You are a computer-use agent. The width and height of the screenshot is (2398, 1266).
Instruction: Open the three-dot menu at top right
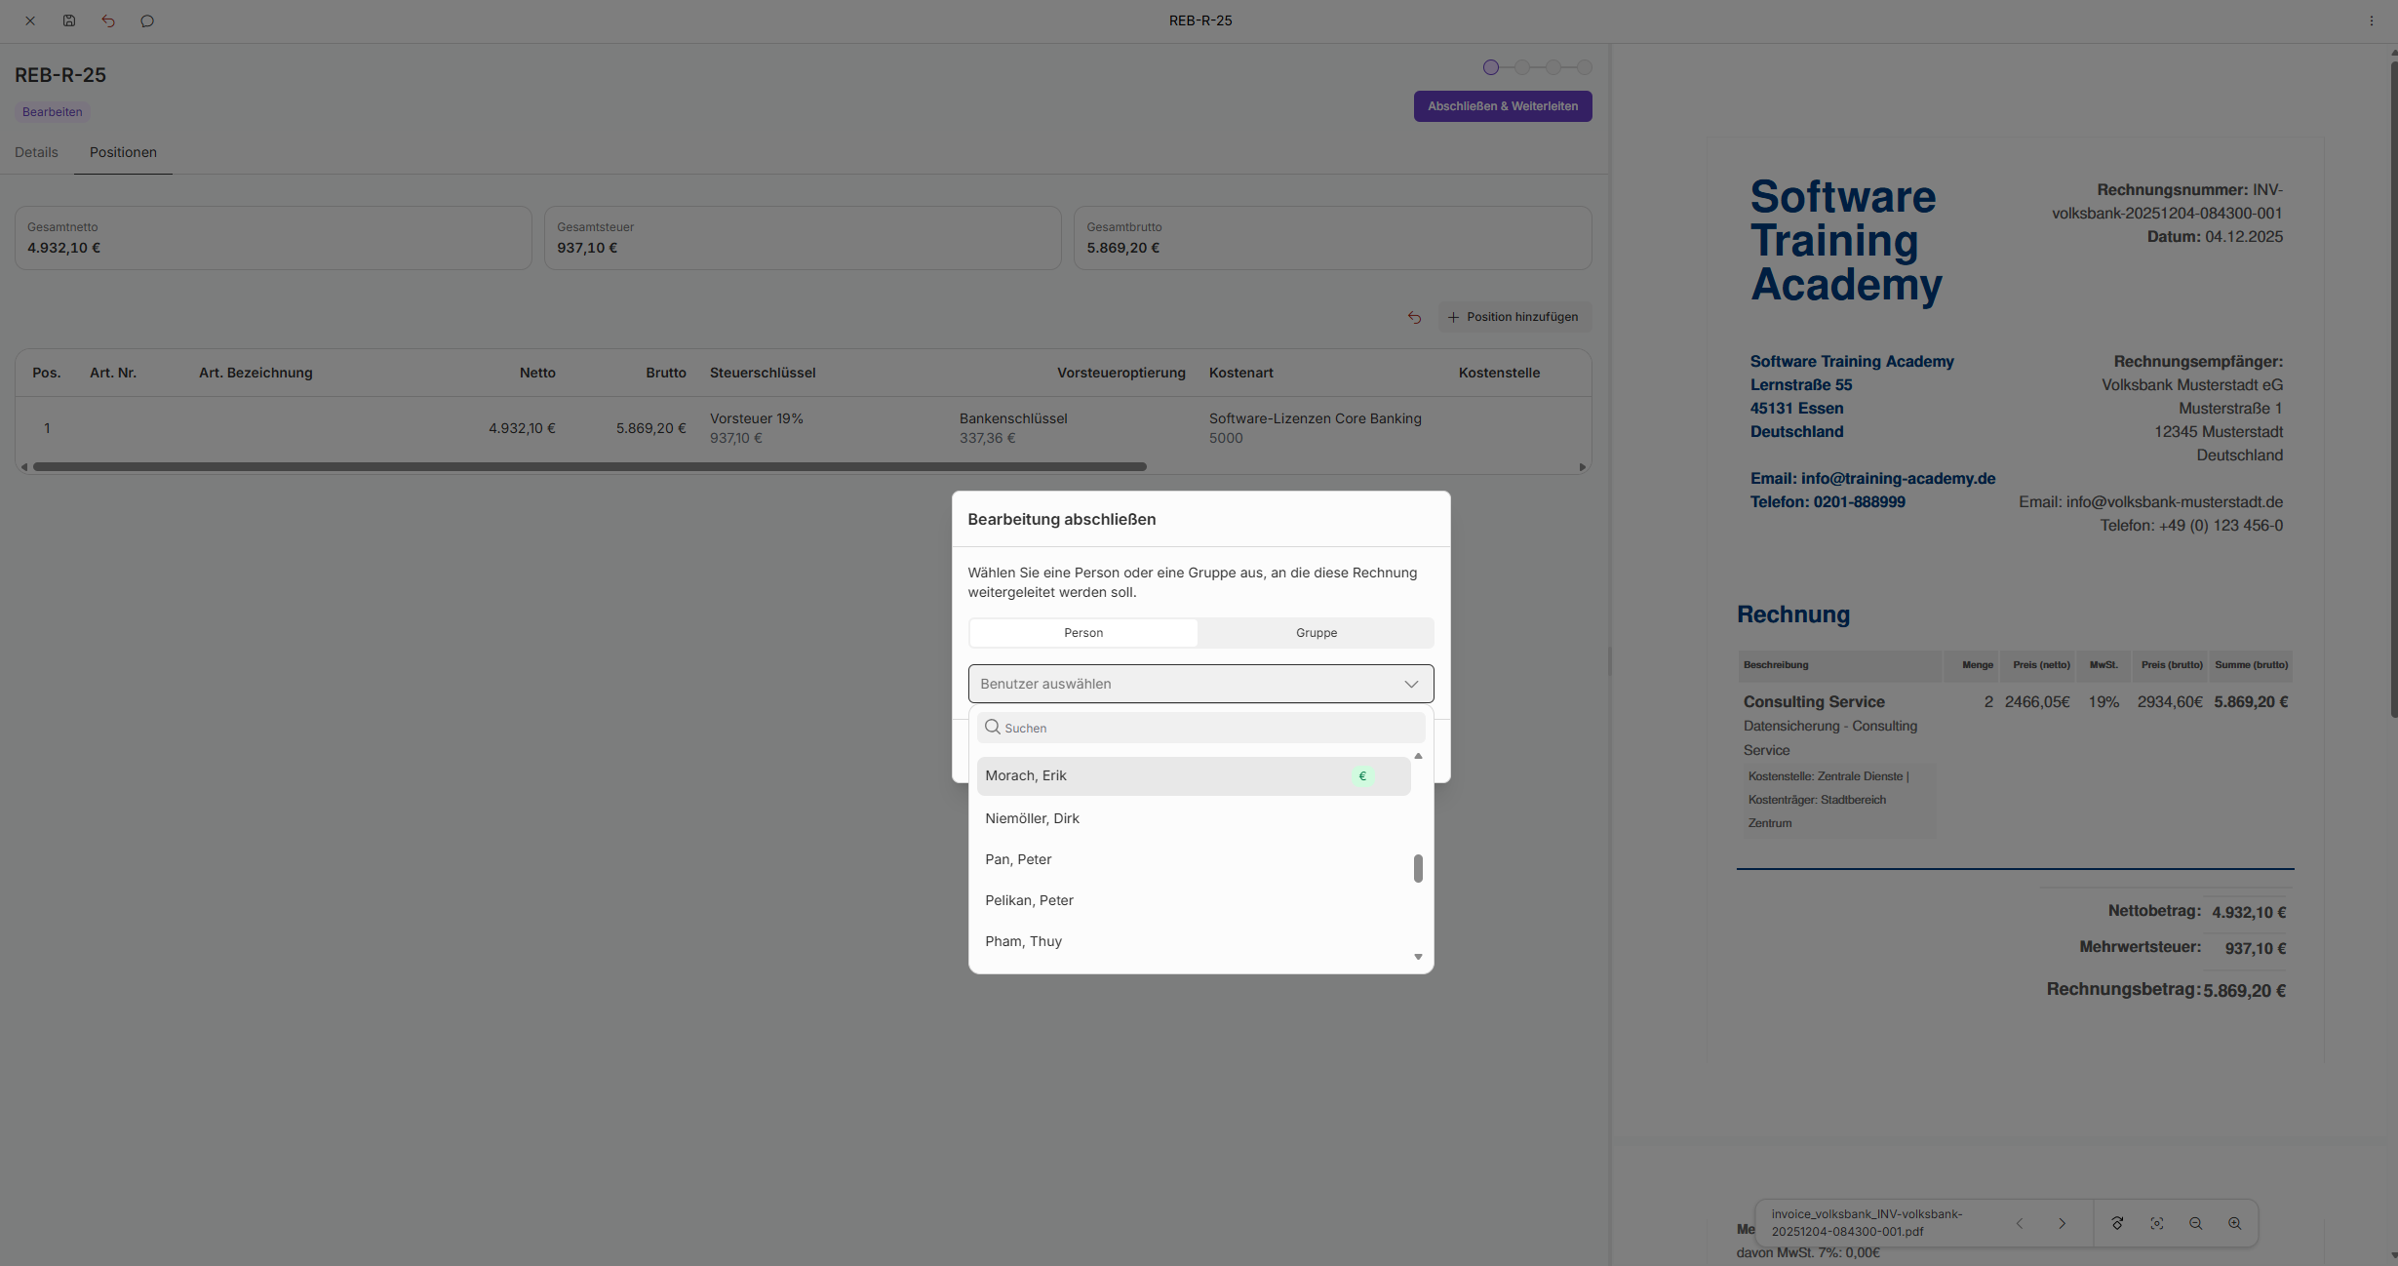pyautogui.click(x=2372, y=20)
